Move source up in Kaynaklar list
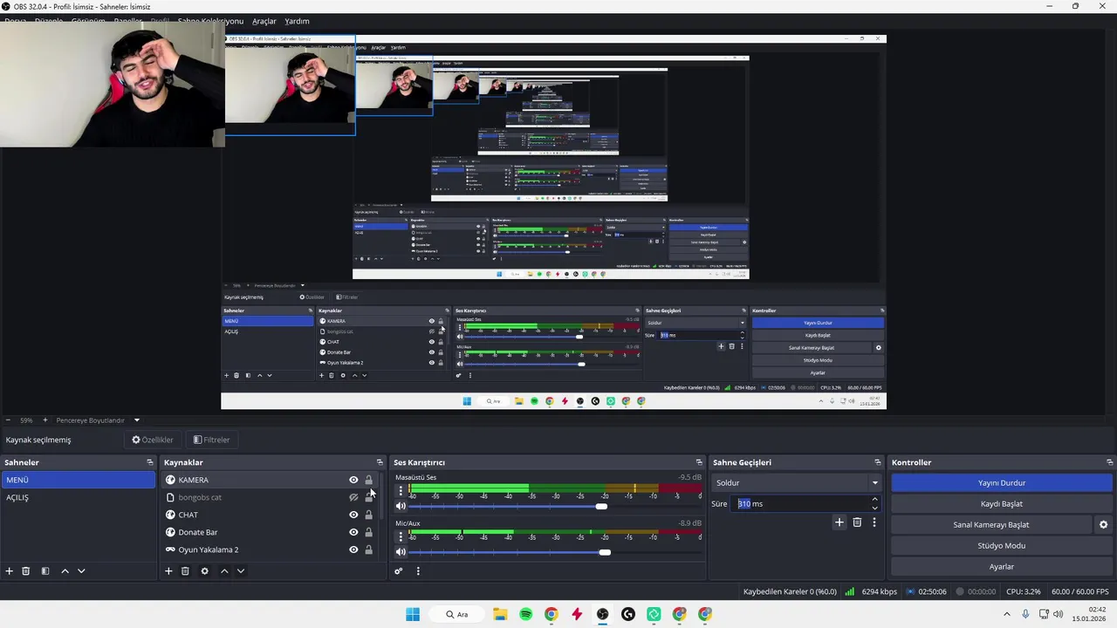 coord(224,571)
